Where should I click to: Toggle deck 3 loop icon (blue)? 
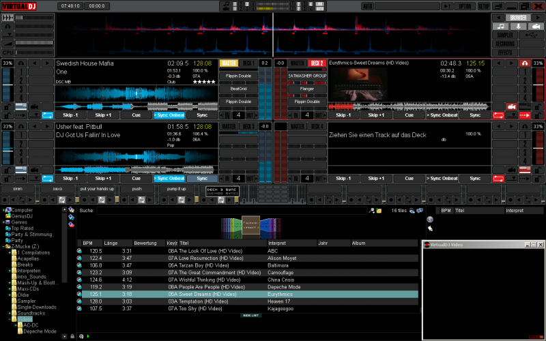pyautogui.click(x=47, y=179)
